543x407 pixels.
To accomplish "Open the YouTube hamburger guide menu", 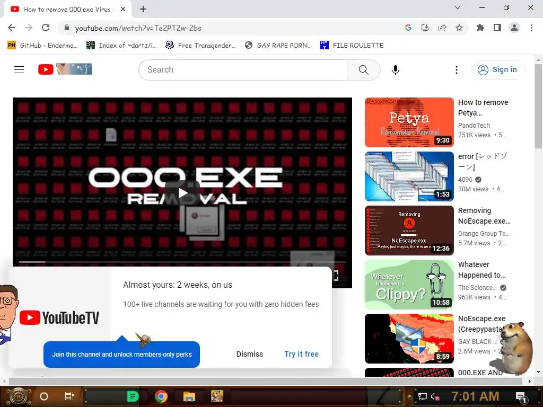I will 19,69.
